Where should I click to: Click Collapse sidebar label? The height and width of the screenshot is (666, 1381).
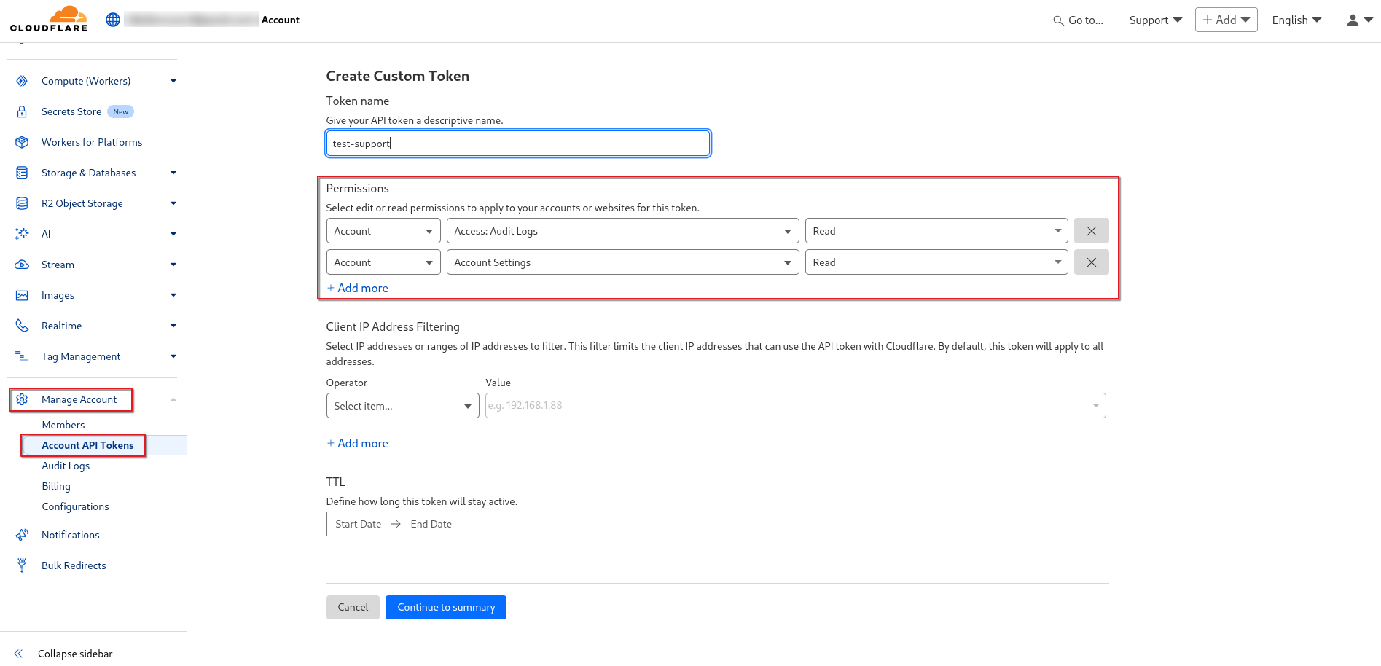(75, 654)
